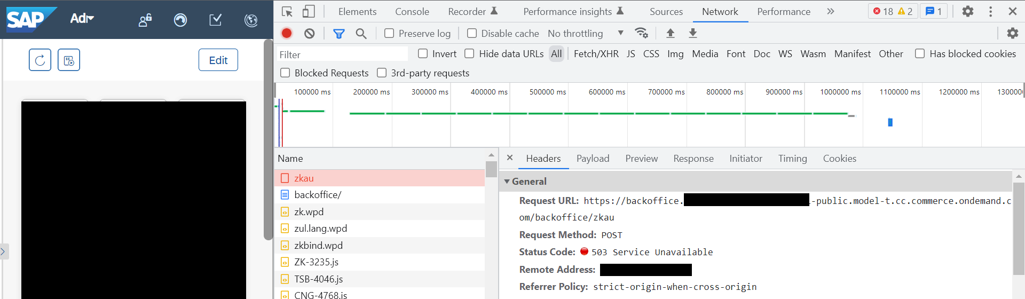Click the user lock impersonation icon
The height and width of the screenshot is (299, 1025).
click(145, 20)
